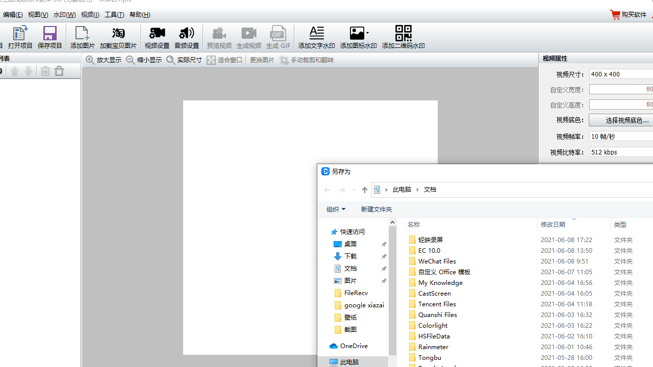Open the 组织 dropdown in the dialog
The height and width of the screenshot is (367, 653).
pyautogui.click(x=336, y=209)
